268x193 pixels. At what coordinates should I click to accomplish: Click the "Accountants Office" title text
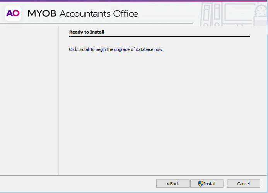click(x=99, y=14)
